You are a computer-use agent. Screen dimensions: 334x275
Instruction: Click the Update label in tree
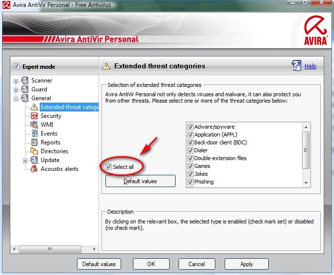[50, 160]
